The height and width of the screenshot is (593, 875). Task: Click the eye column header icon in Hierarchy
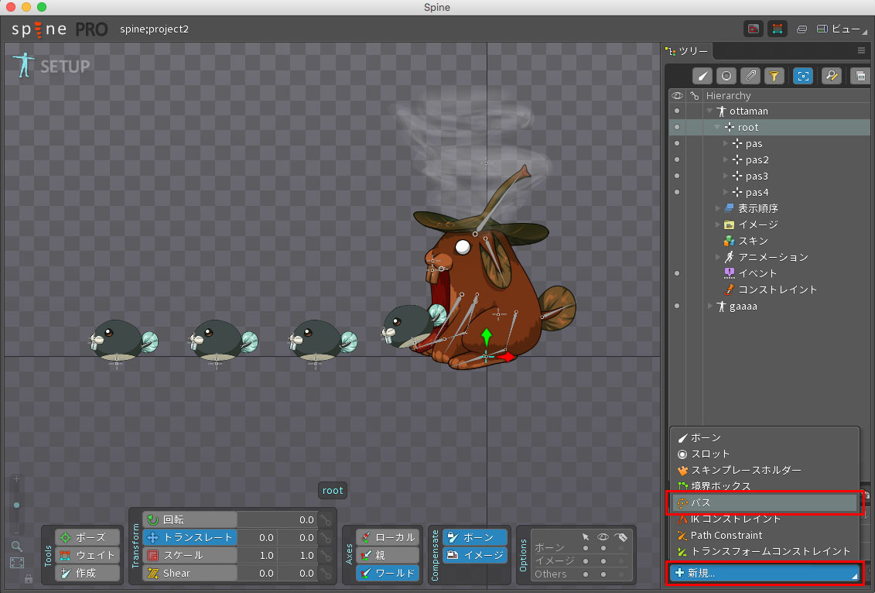tap(677, 95)
